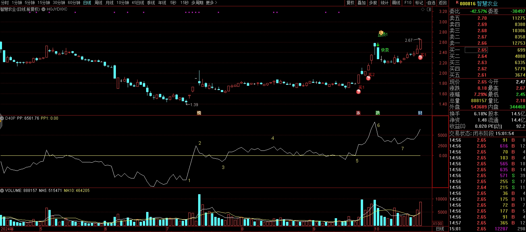Screen dimensions: 526x232
Task: Click the R margin badge beside 000816
Action: 457,3
